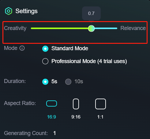Screen dimensions: 150x139
Task: Click the creativity slider handle
Action: pos(91,28)
